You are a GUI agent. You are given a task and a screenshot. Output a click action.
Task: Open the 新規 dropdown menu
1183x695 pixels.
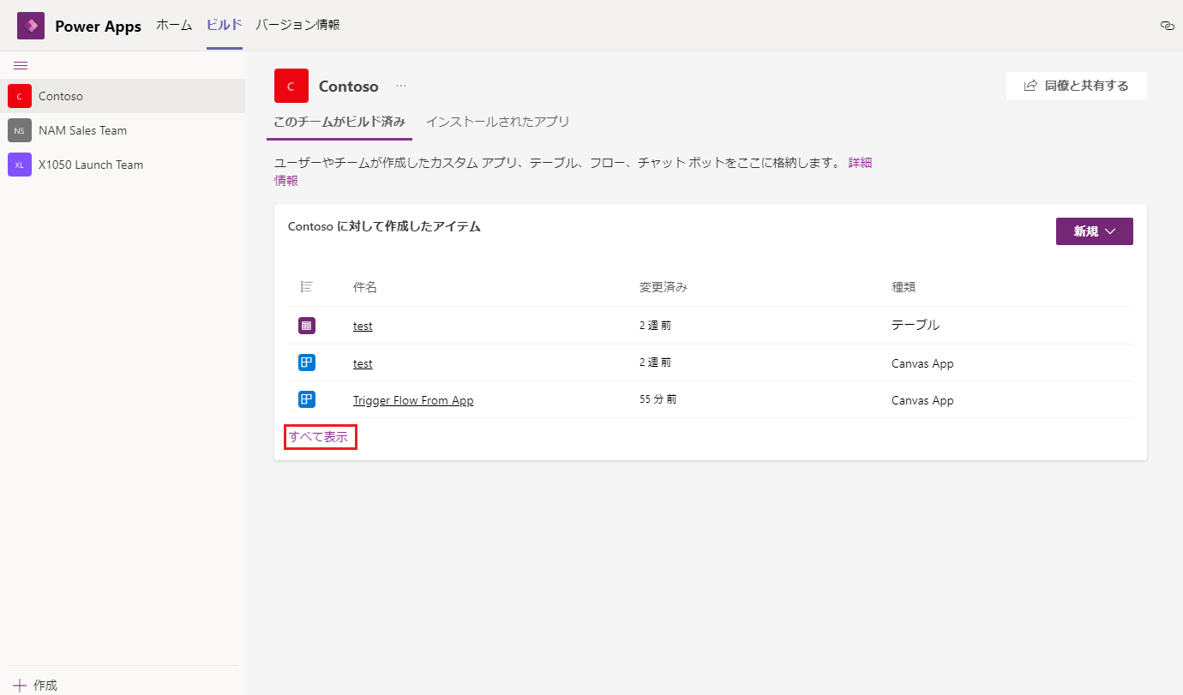point(1094,231)
